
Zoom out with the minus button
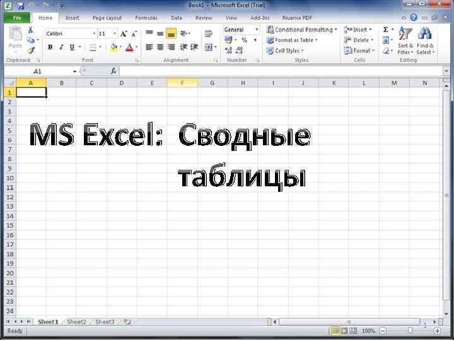pyautogui.click(x=383, y=331)
